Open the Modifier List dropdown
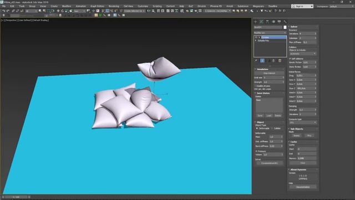This screenshot has width=355, height=200. (270, 33)
